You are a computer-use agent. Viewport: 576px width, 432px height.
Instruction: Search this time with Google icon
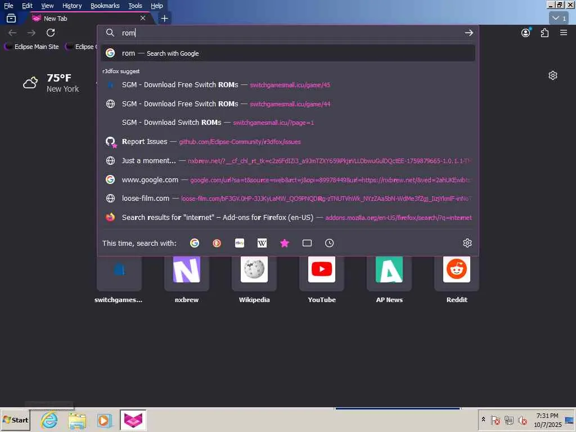coord(194,243)
